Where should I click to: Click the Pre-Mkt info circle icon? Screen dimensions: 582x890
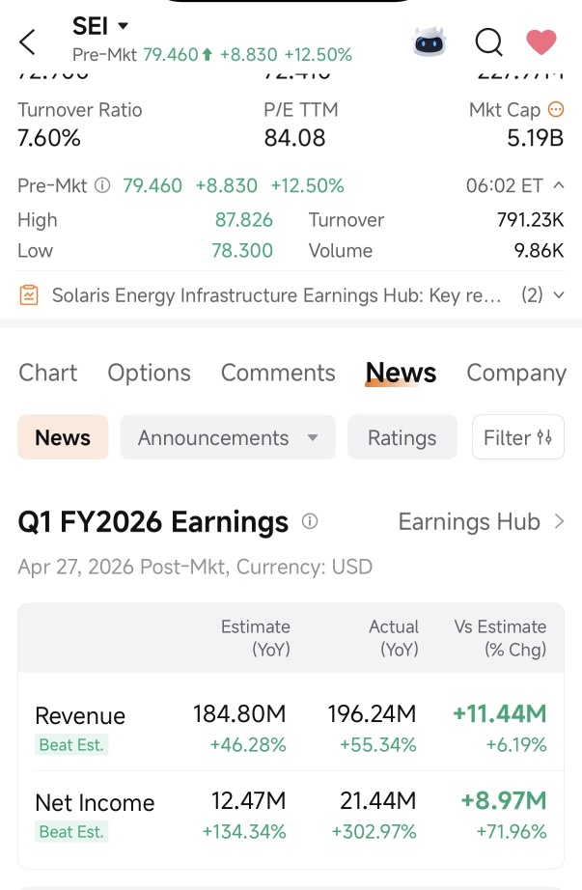(x=102, y=185)
